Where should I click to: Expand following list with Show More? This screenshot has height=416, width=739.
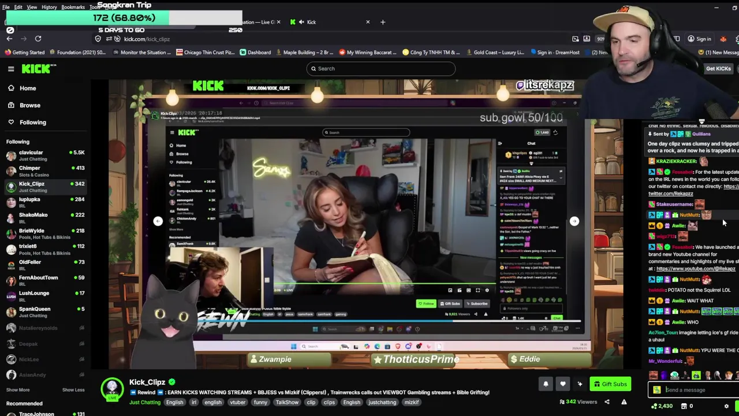18,390
